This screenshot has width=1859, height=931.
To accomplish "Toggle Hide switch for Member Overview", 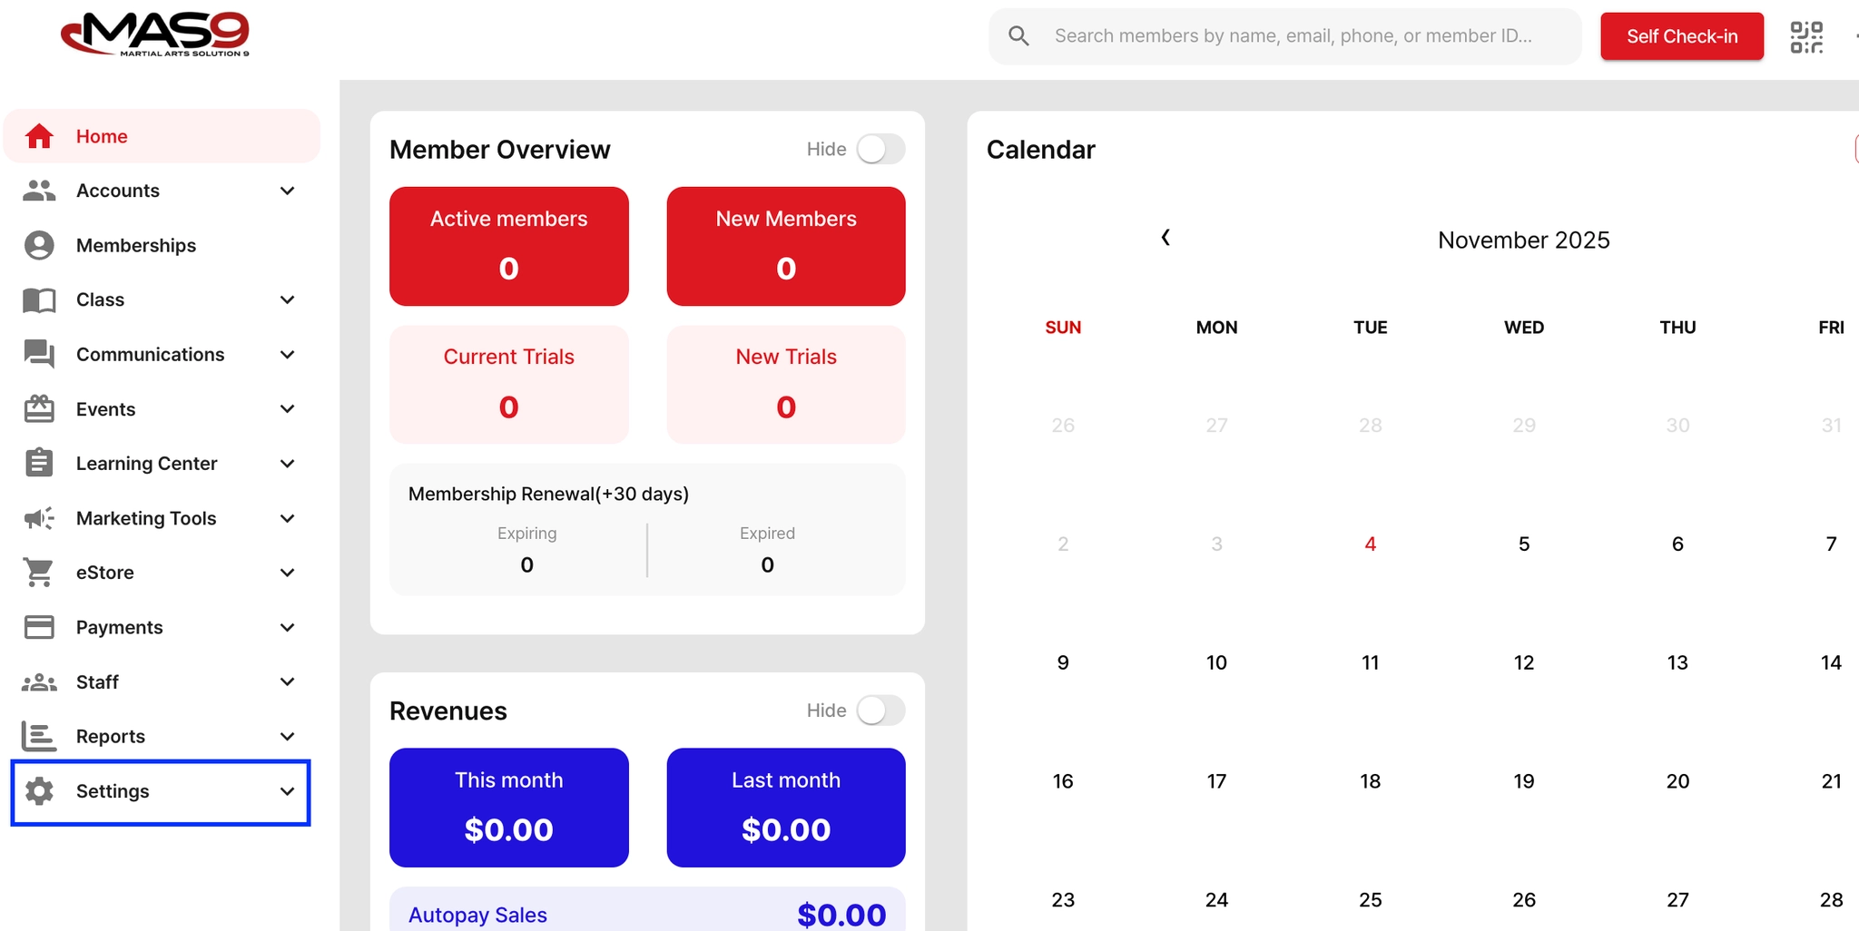I will [880, 149].
